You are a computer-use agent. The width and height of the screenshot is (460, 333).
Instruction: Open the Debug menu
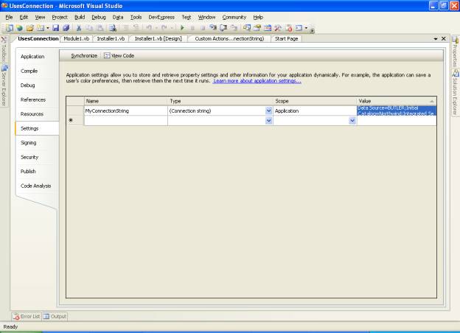[99, 17]
